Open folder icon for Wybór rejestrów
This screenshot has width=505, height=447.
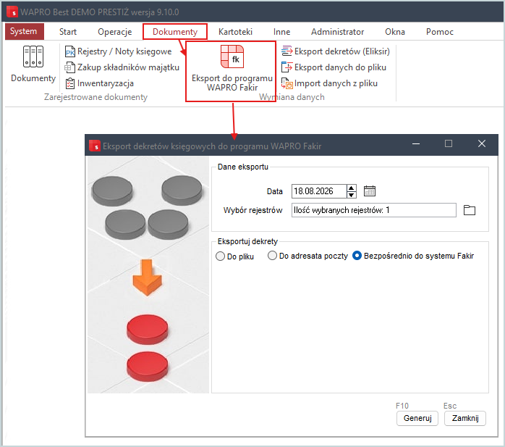(470, 210)
